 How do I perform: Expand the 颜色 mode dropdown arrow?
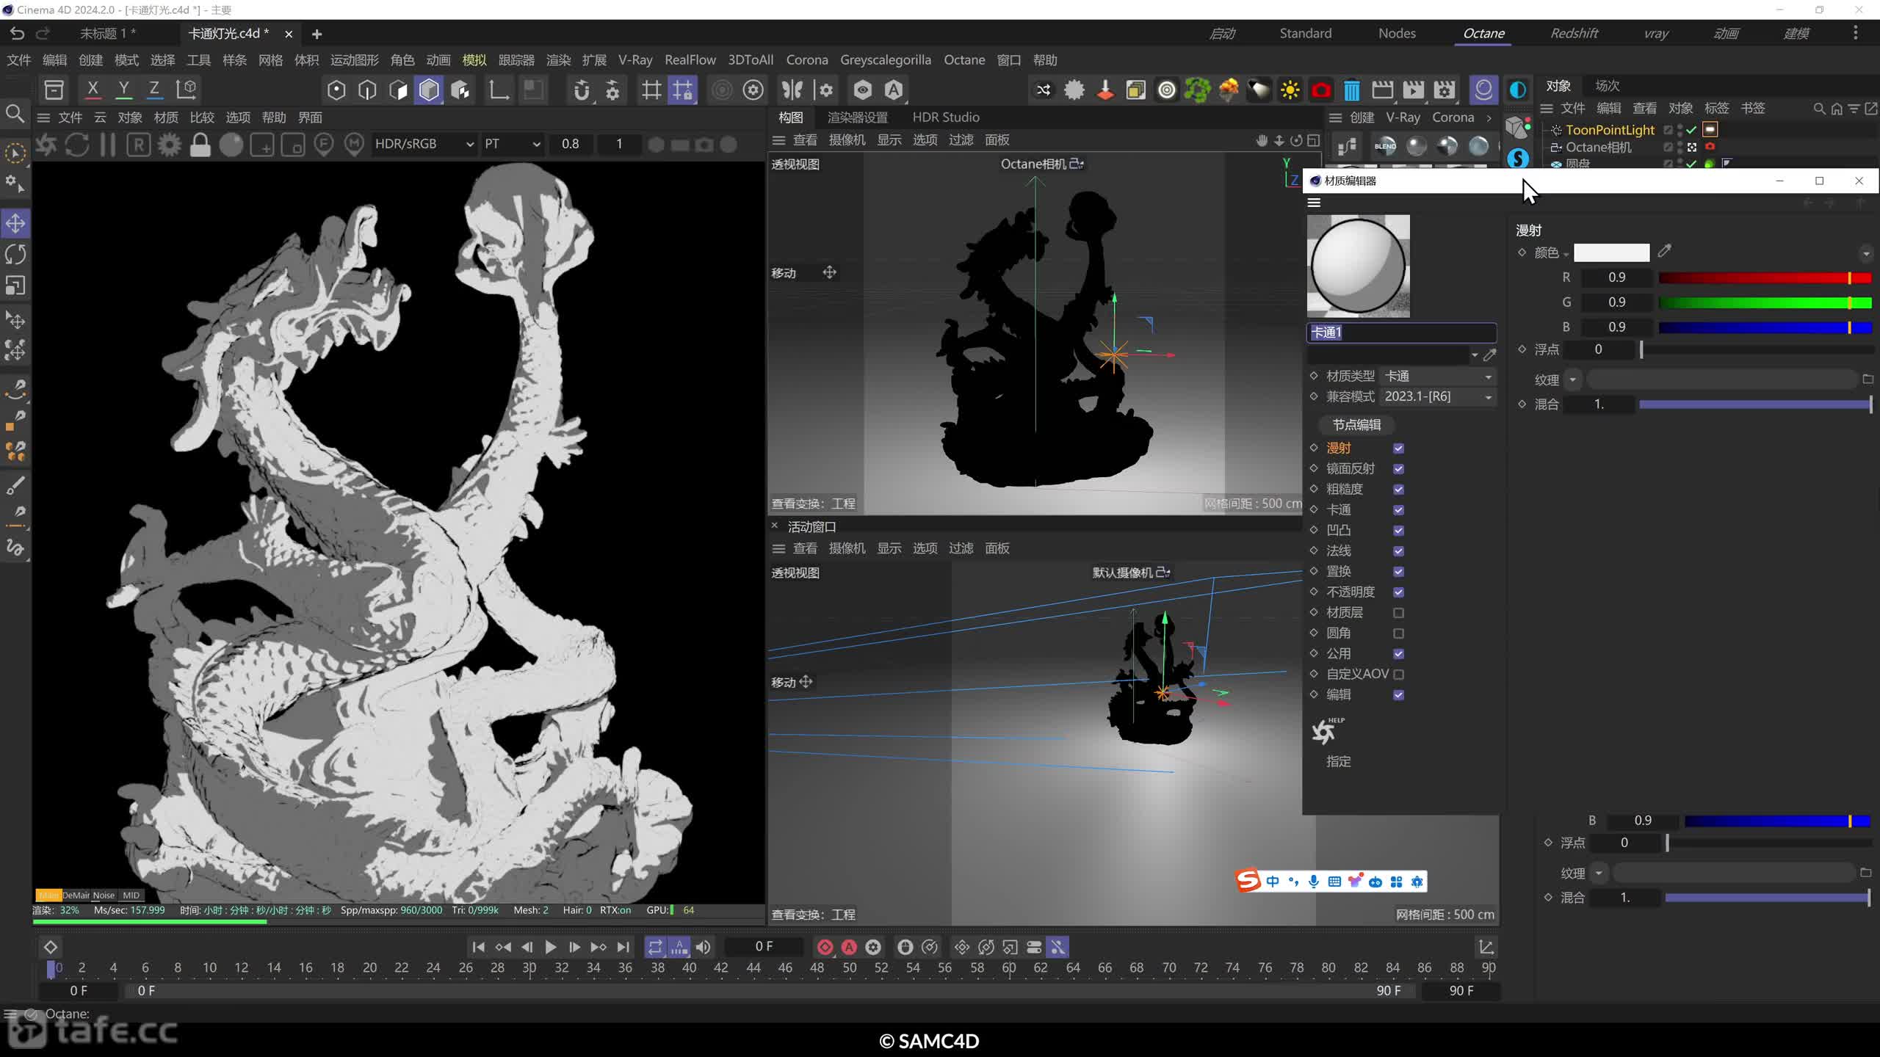(1566, 255)
